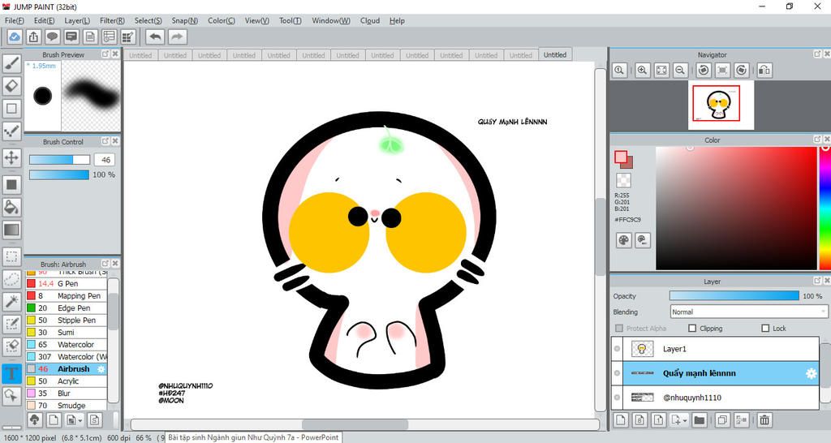Open the Blending mode dropdown
This screenshot has height=443, width=831.
click(x=748, y=312)
